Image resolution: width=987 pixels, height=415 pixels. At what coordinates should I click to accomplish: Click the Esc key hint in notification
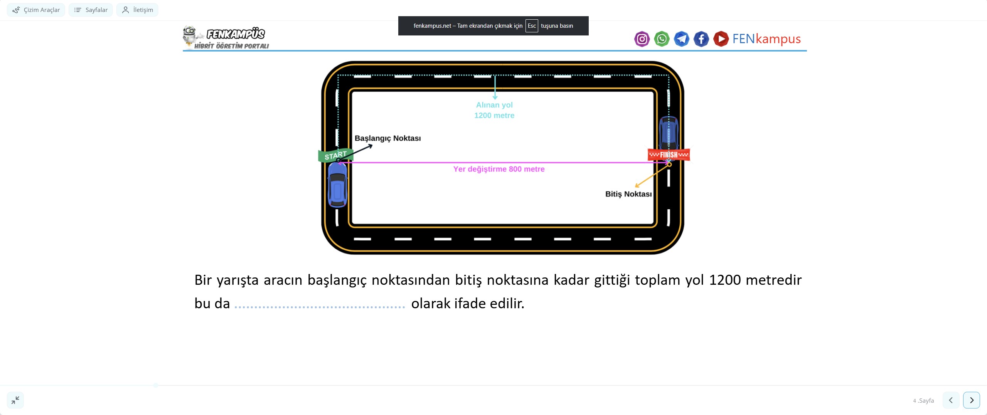[532, 26]
